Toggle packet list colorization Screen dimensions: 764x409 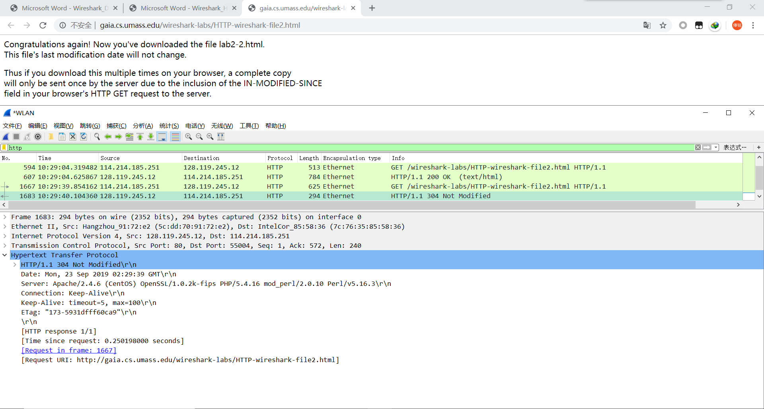click(x=175, y=137)
